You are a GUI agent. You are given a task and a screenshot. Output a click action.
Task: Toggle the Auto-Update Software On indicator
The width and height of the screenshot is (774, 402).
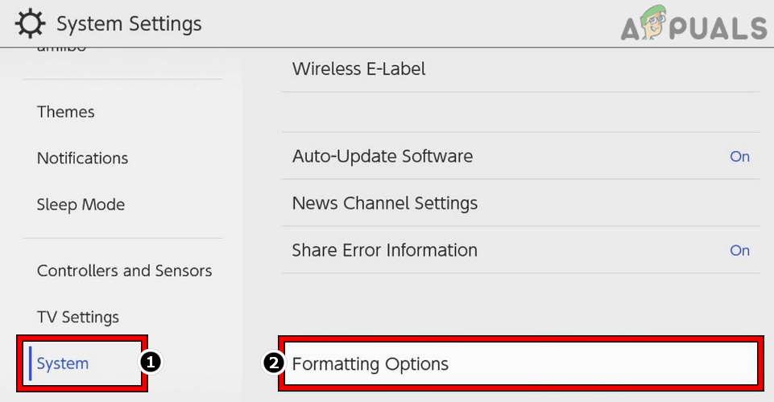(739, 157)
